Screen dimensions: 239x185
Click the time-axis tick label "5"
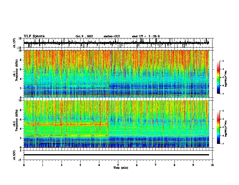click(118, 165)
